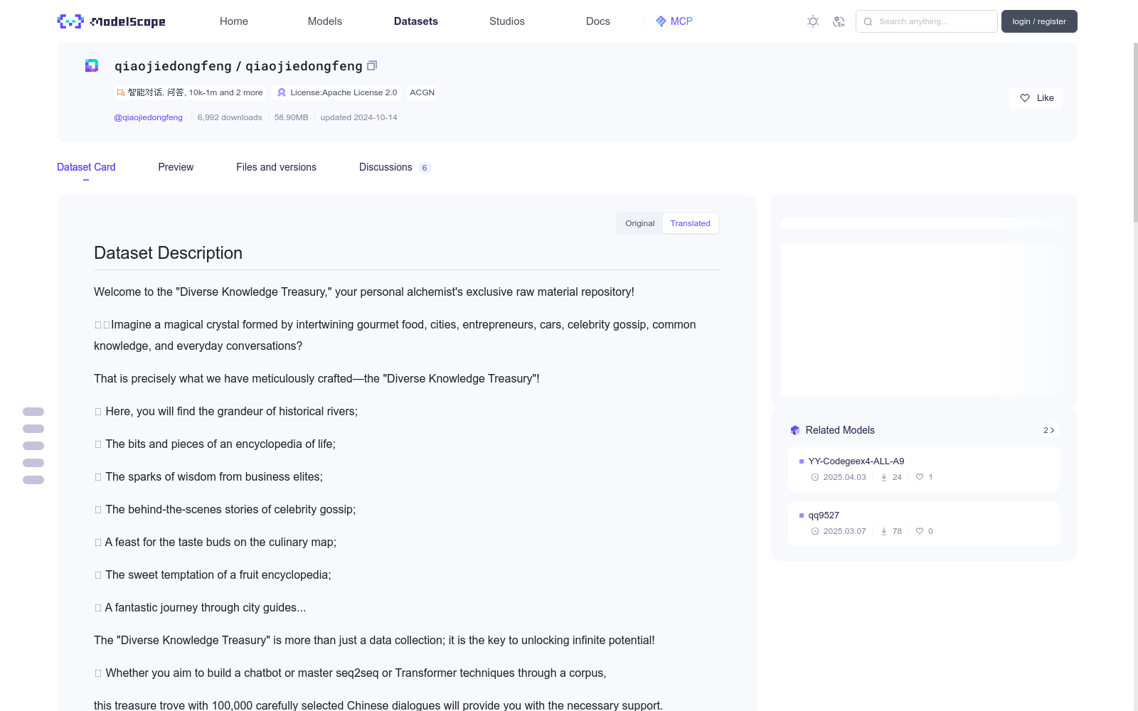Click the task tag icon before 智能对话

pyautogui.click(x=121, y=92)
